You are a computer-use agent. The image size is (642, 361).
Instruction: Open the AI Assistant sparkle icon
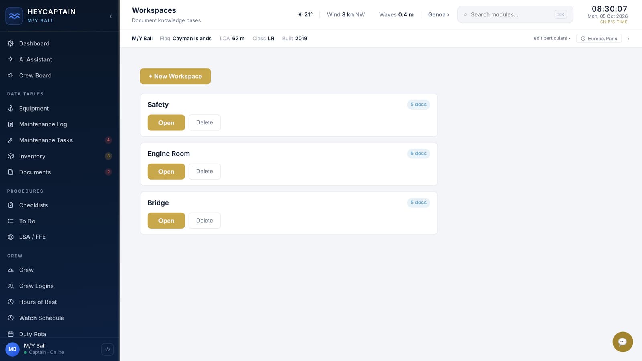pos(11,59)
